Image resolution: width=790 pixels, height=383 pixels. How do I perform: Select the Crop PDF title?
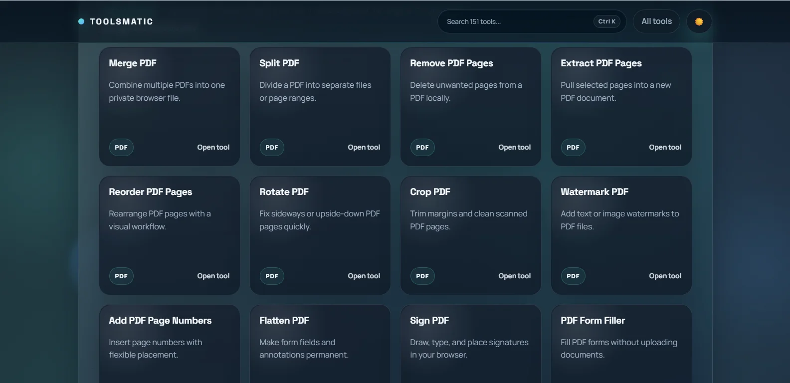click(x=430, y=192)
